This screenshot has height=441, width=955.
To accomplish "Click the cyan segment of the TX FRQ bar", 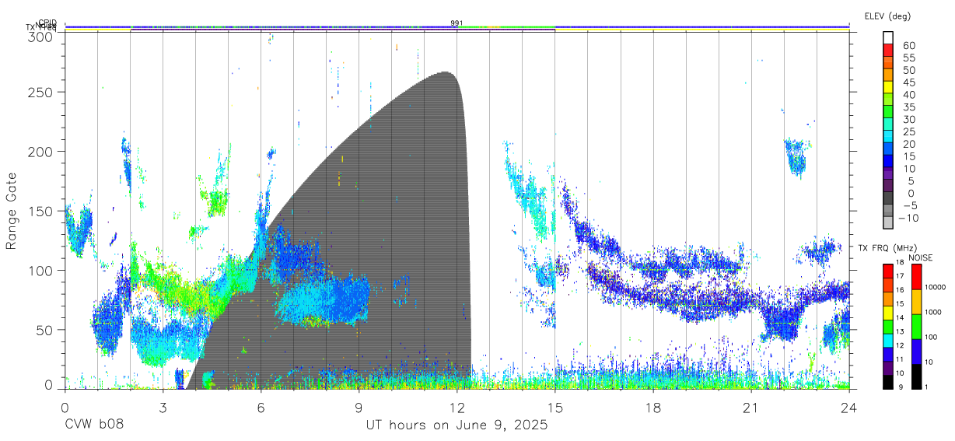I will [x=887, y=340].
